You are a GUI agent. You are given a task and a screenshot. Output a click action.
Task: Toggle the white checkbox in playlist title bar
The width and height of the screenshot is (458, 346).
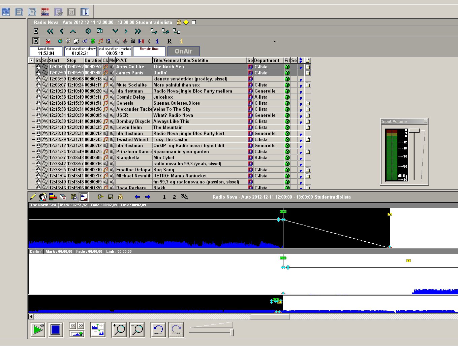pyautogui.click(x=194, y=22)
